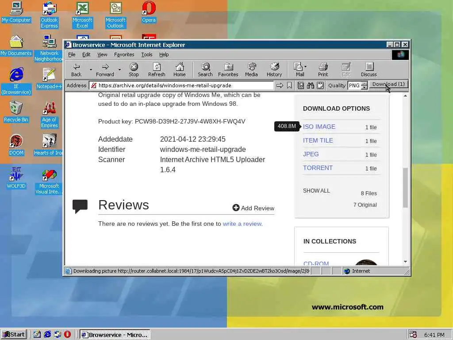
Task: Open the File menu
Action: pos(72,54)
